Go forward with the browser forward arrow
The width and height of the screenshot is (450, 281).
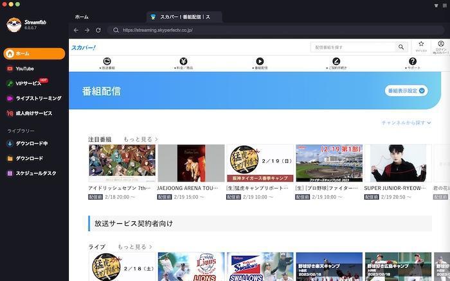click(87, 30)
